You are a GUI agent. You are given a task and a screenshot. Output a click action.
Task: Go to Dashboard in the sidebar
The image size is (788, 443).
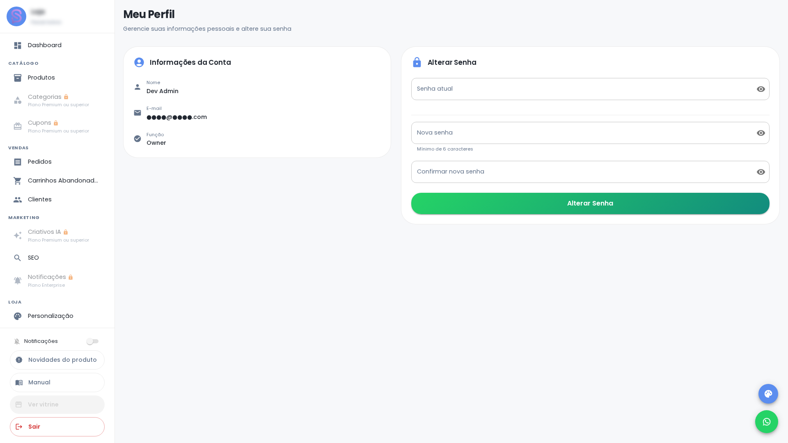[x=57, y=46]
